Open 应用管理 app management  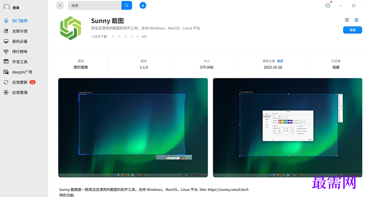coord(20,93)
